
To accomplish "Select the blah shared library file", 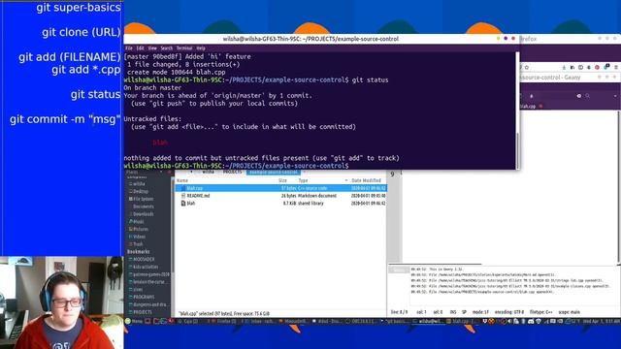I will (280, 204).
